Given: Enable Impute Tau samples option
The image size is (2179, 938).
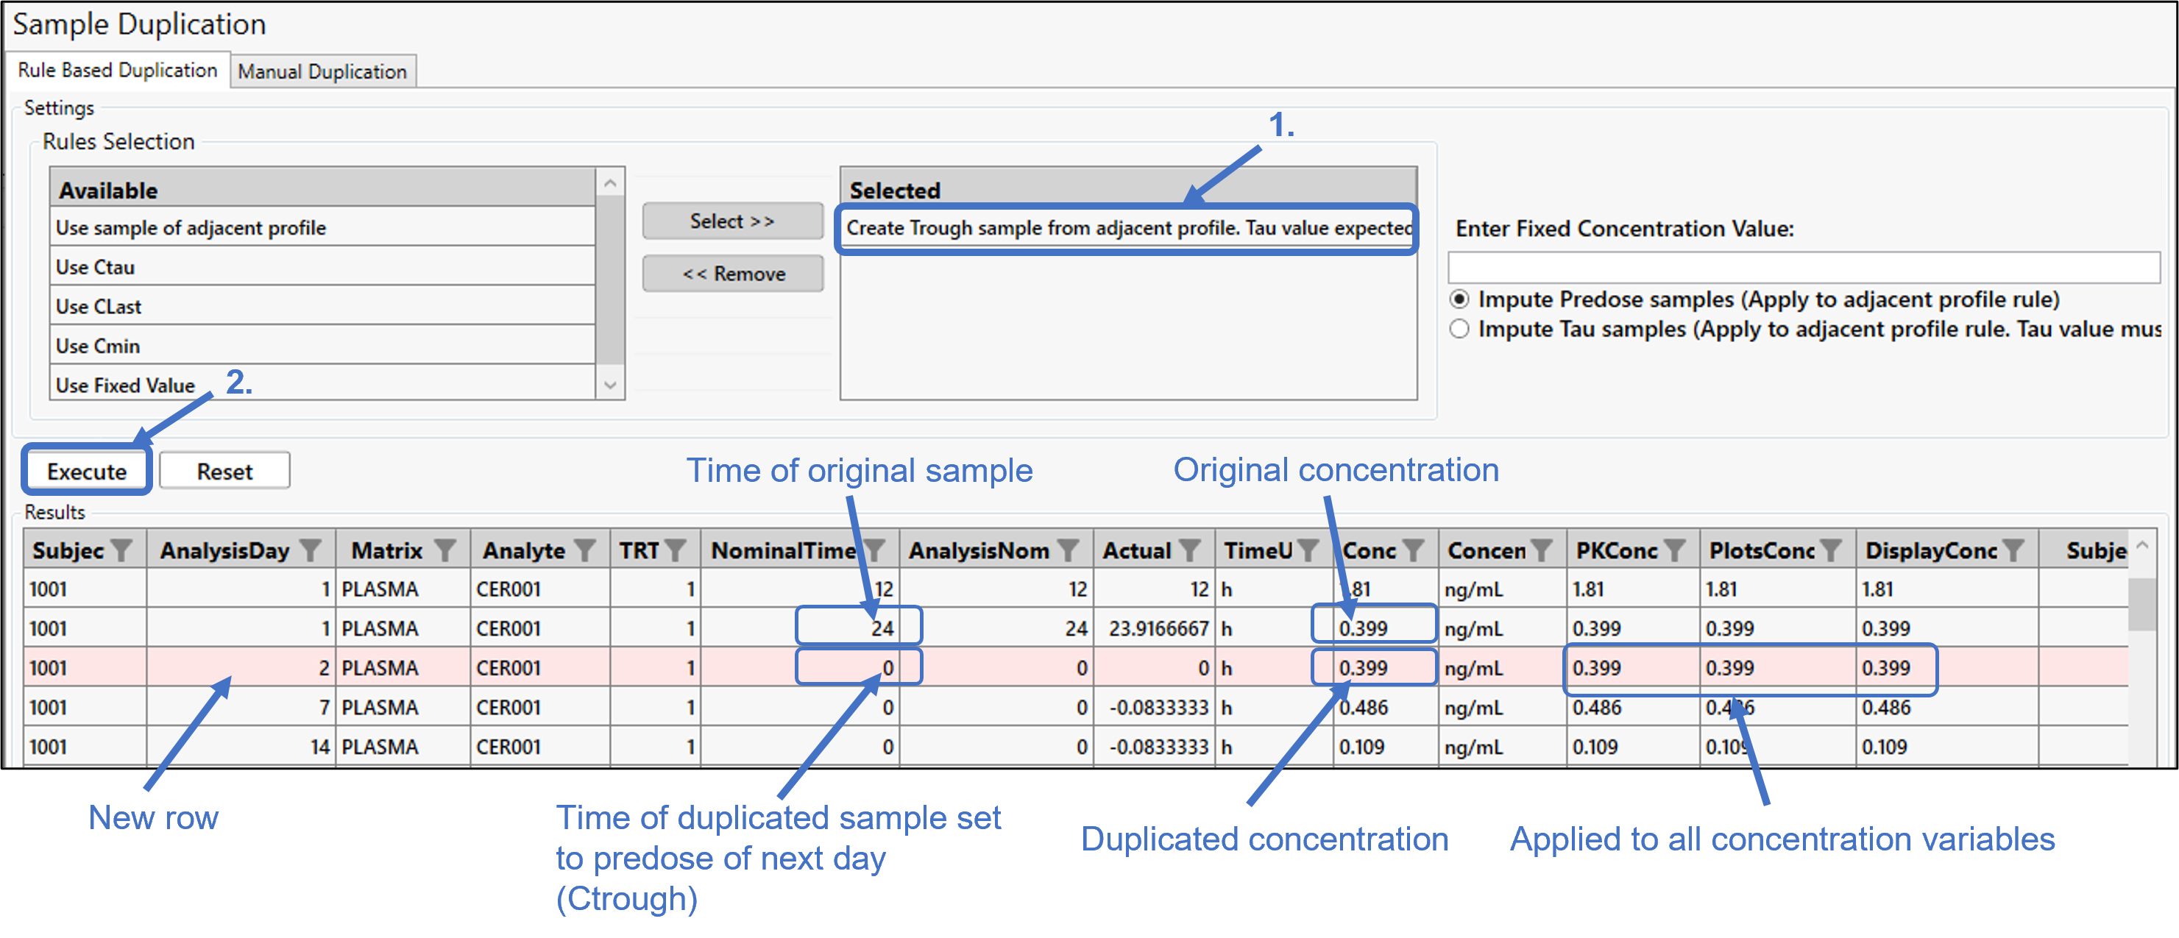Looking at the screenshot, I should point(1460,330).
